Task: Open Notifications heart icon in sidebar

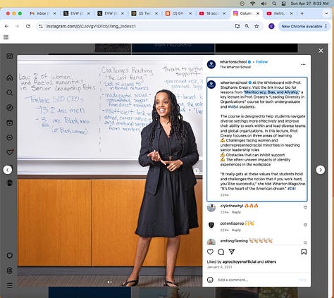Action: click(10, 152)
